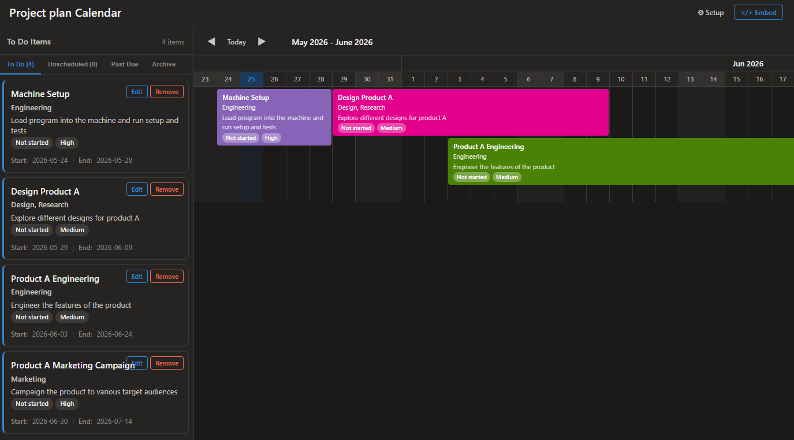794x440 pixels.
Task: Edit the Product A Marketing Campaign item
Action: pos(137,363)
